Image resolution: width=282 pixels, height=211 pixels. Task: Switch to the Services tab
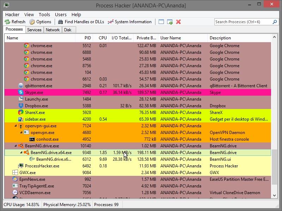click(x=34, y=30)
